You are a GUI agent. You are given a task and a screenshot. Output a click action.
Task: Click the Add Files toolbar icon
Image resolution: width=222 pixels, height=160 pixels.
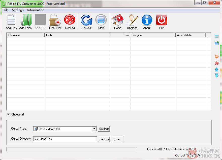point(11,20)
